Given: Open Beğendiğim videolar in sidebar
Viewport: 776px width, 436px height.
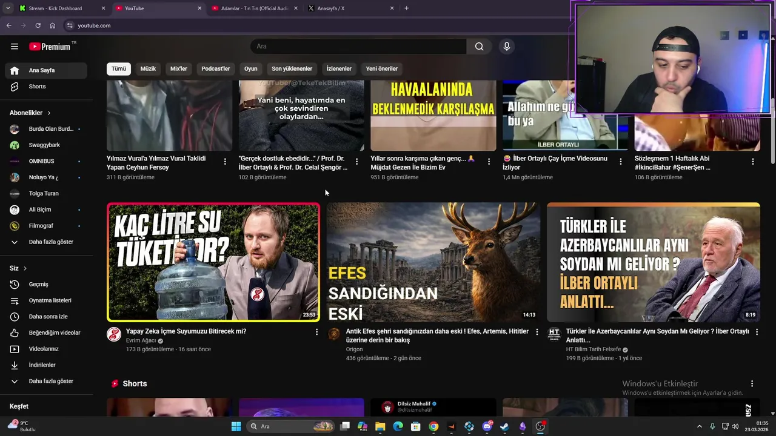Looking at the screenshot, I should point(46,332).
